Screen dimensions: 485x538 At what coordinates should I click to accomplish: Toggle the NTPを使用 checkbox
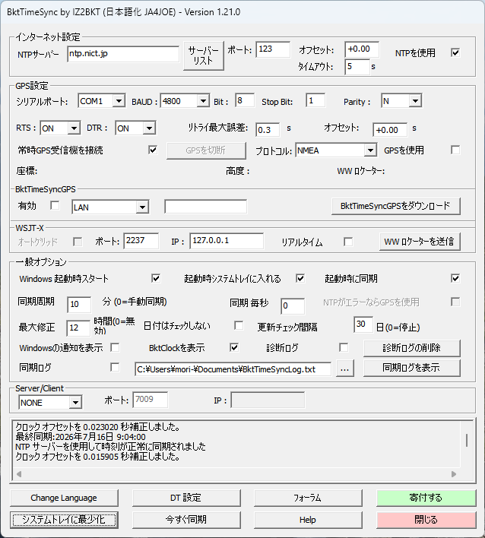[x=455, y=52]
